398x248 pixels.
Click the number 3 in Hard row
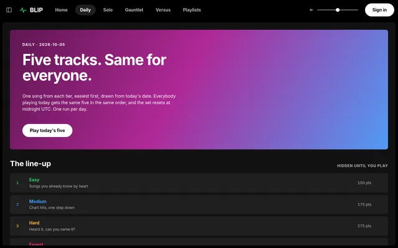click(17, 226)
